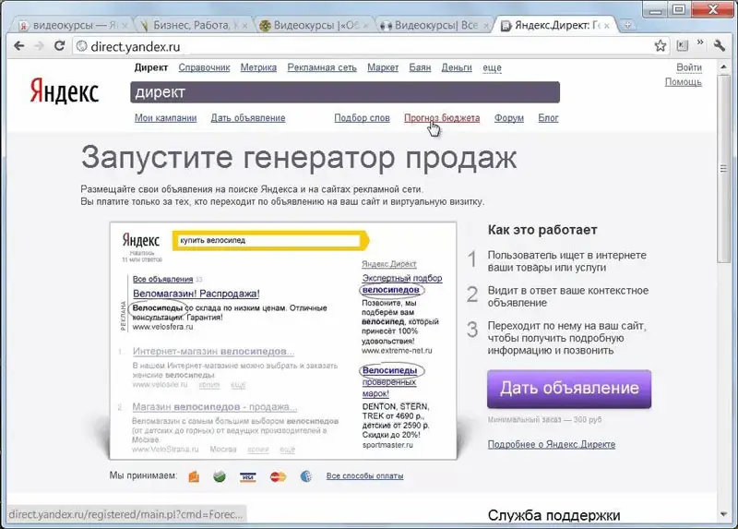The image size is (738, 529).
Task: Open the Деньги link
Action: [x=457, y=67]
